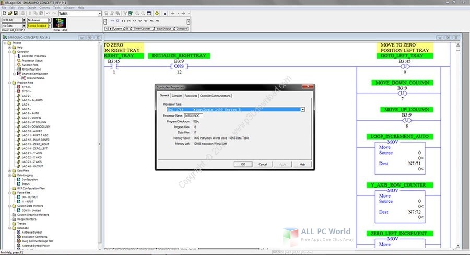The width and height of the screenshot is (470, 255).
Task: Click the Open project folder icon
Action: coord(10,14)
